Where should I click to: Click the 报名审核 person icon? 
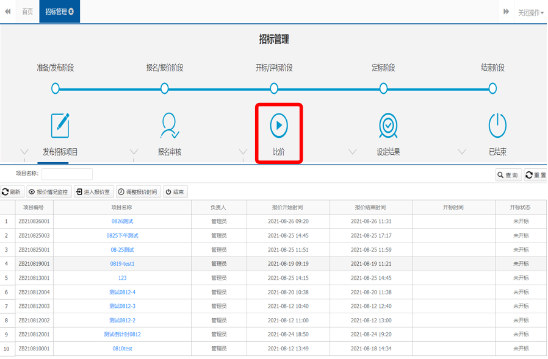coord(169,126)
